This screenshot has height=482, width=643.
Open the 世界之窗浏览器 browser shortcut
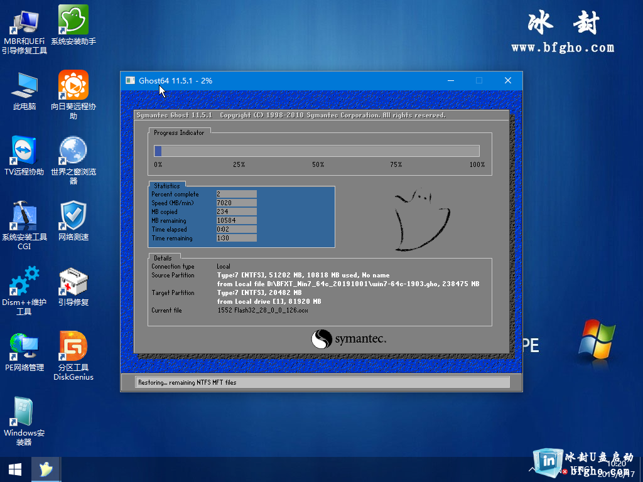(73, 160)
